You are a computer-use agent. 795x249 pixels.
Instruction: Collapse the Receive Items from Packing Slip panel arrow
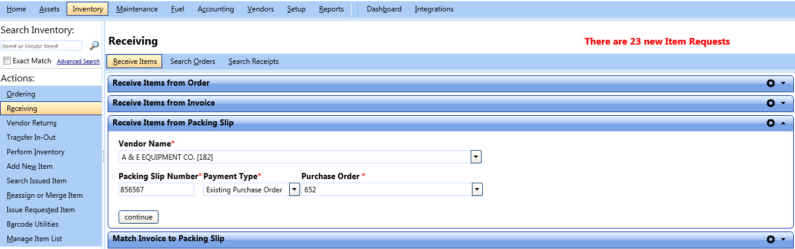[x=784, y=123]
